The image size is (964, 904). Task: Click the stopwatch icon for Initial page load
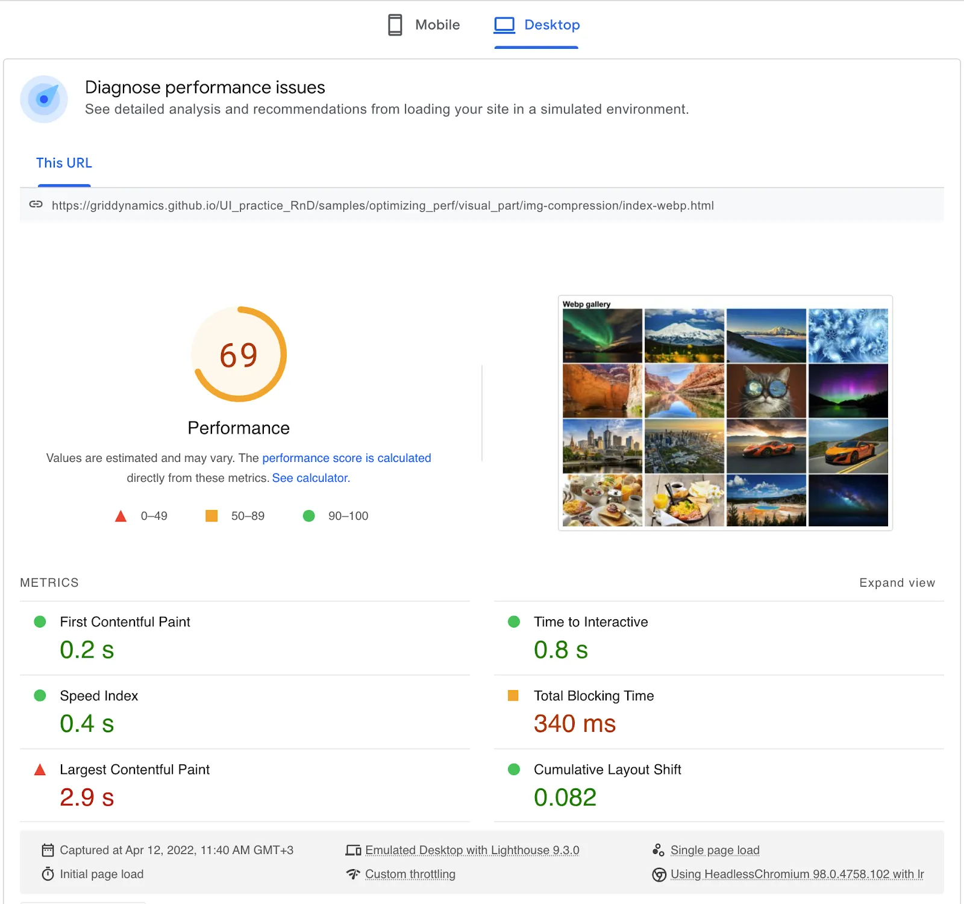(x=48, y=874)
